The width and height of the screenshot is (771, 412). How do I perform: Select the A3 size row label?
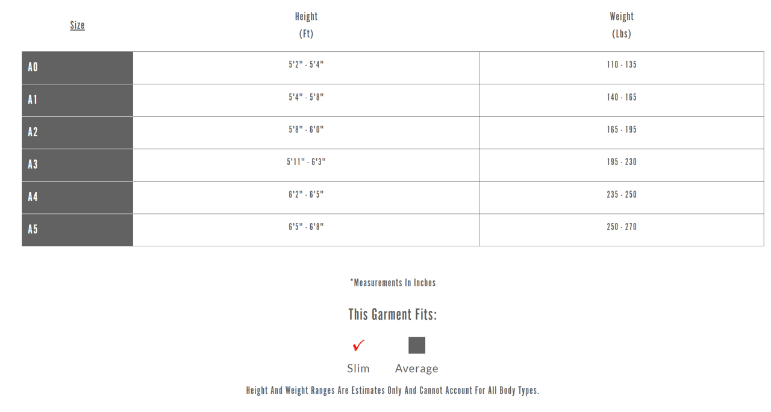[33, 164]
